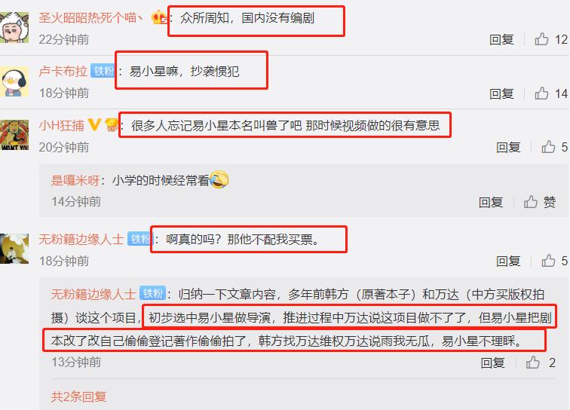
Task: Click the thumbs-up next to 赞
Action: click(531, 202)
